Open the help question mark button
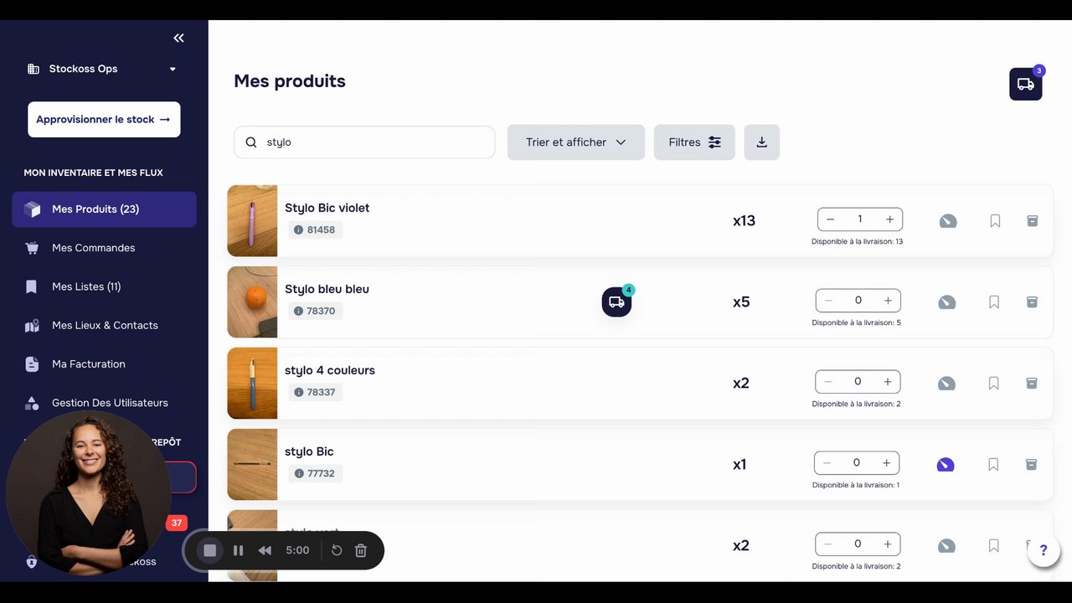1072x603 pixels. [x=1044, y=550]
